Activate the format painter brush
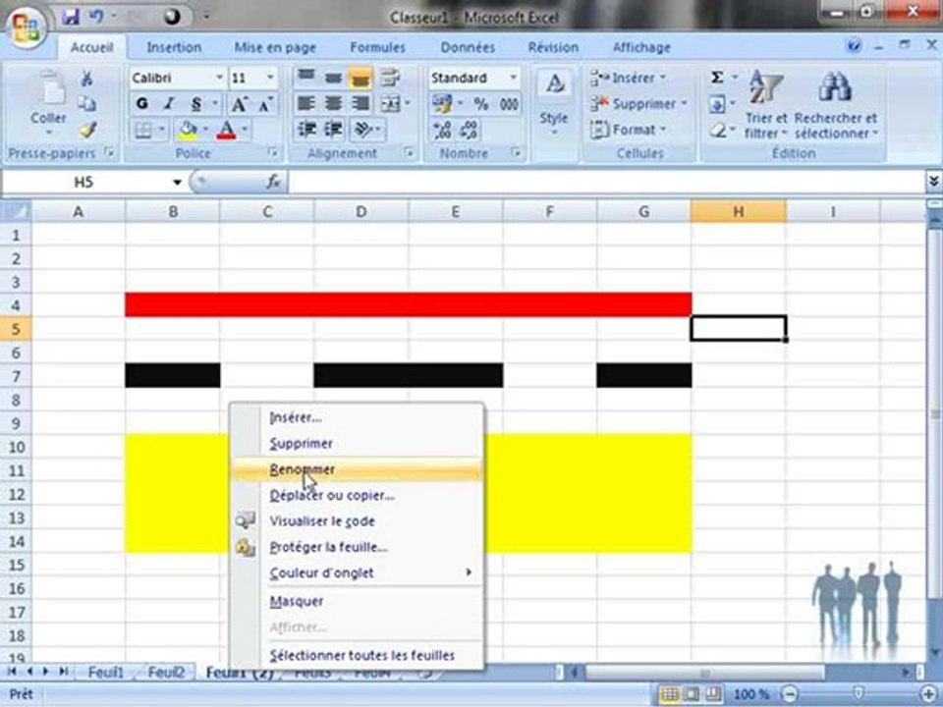This screenshot has height=707, width=943. click(87, 130)
